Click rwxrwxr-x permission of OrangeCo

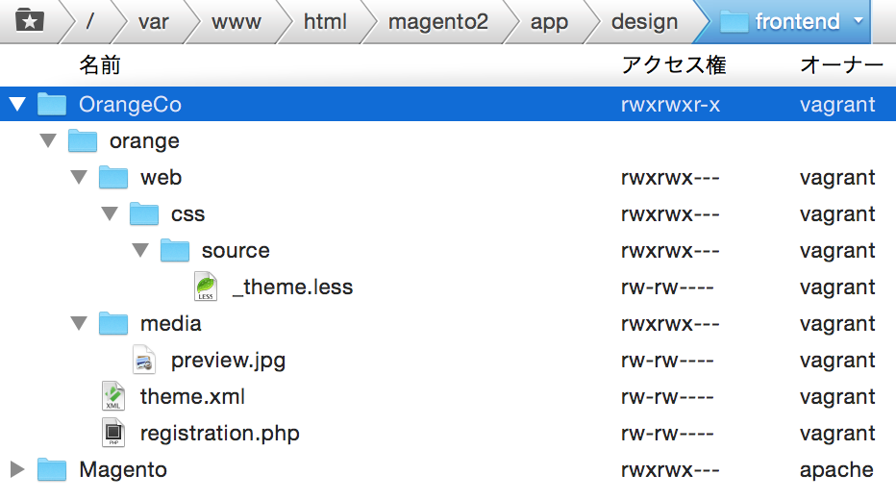click(670, 105)
